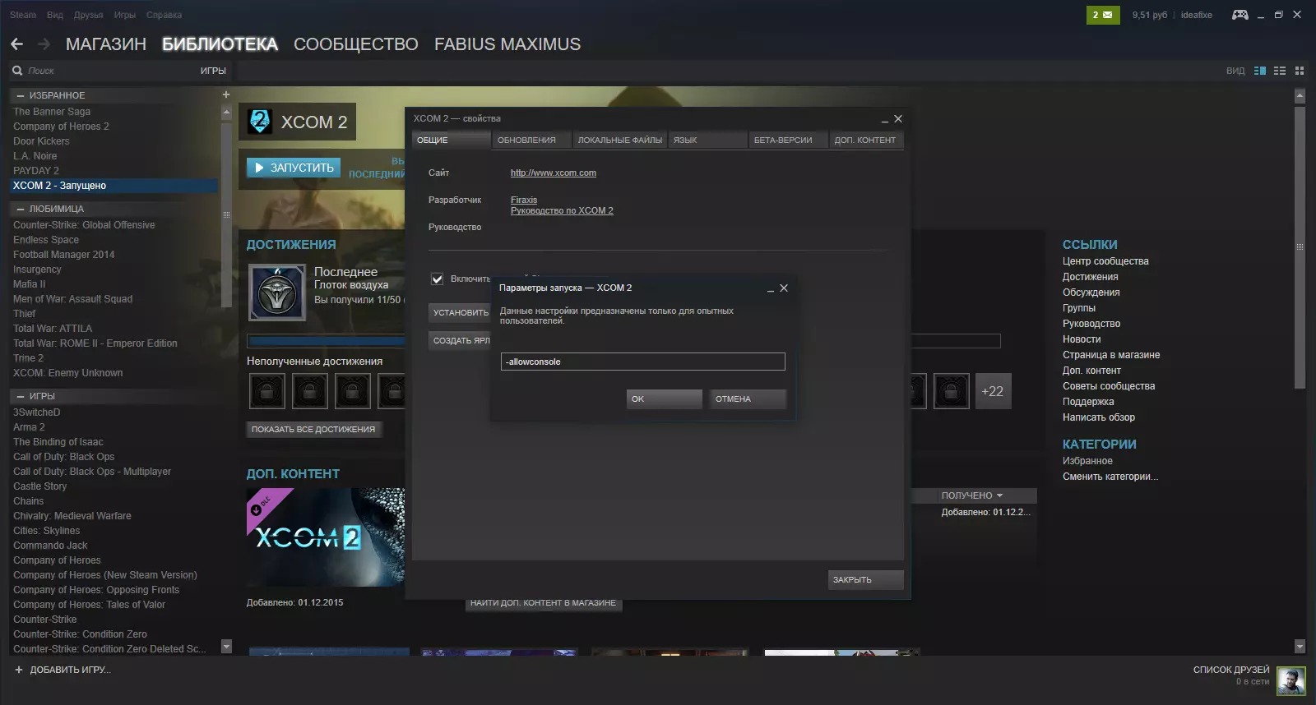Click the plus icon beside ИЗБРАННОЕ

click(x=226, y=94)
